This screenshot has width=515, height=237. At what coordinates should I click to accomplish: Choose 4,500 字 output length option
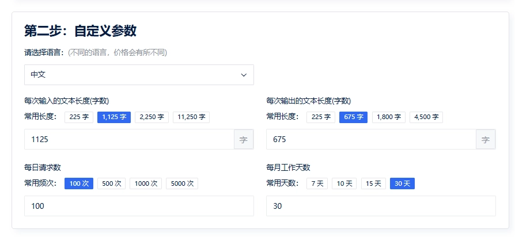(426, 117)
